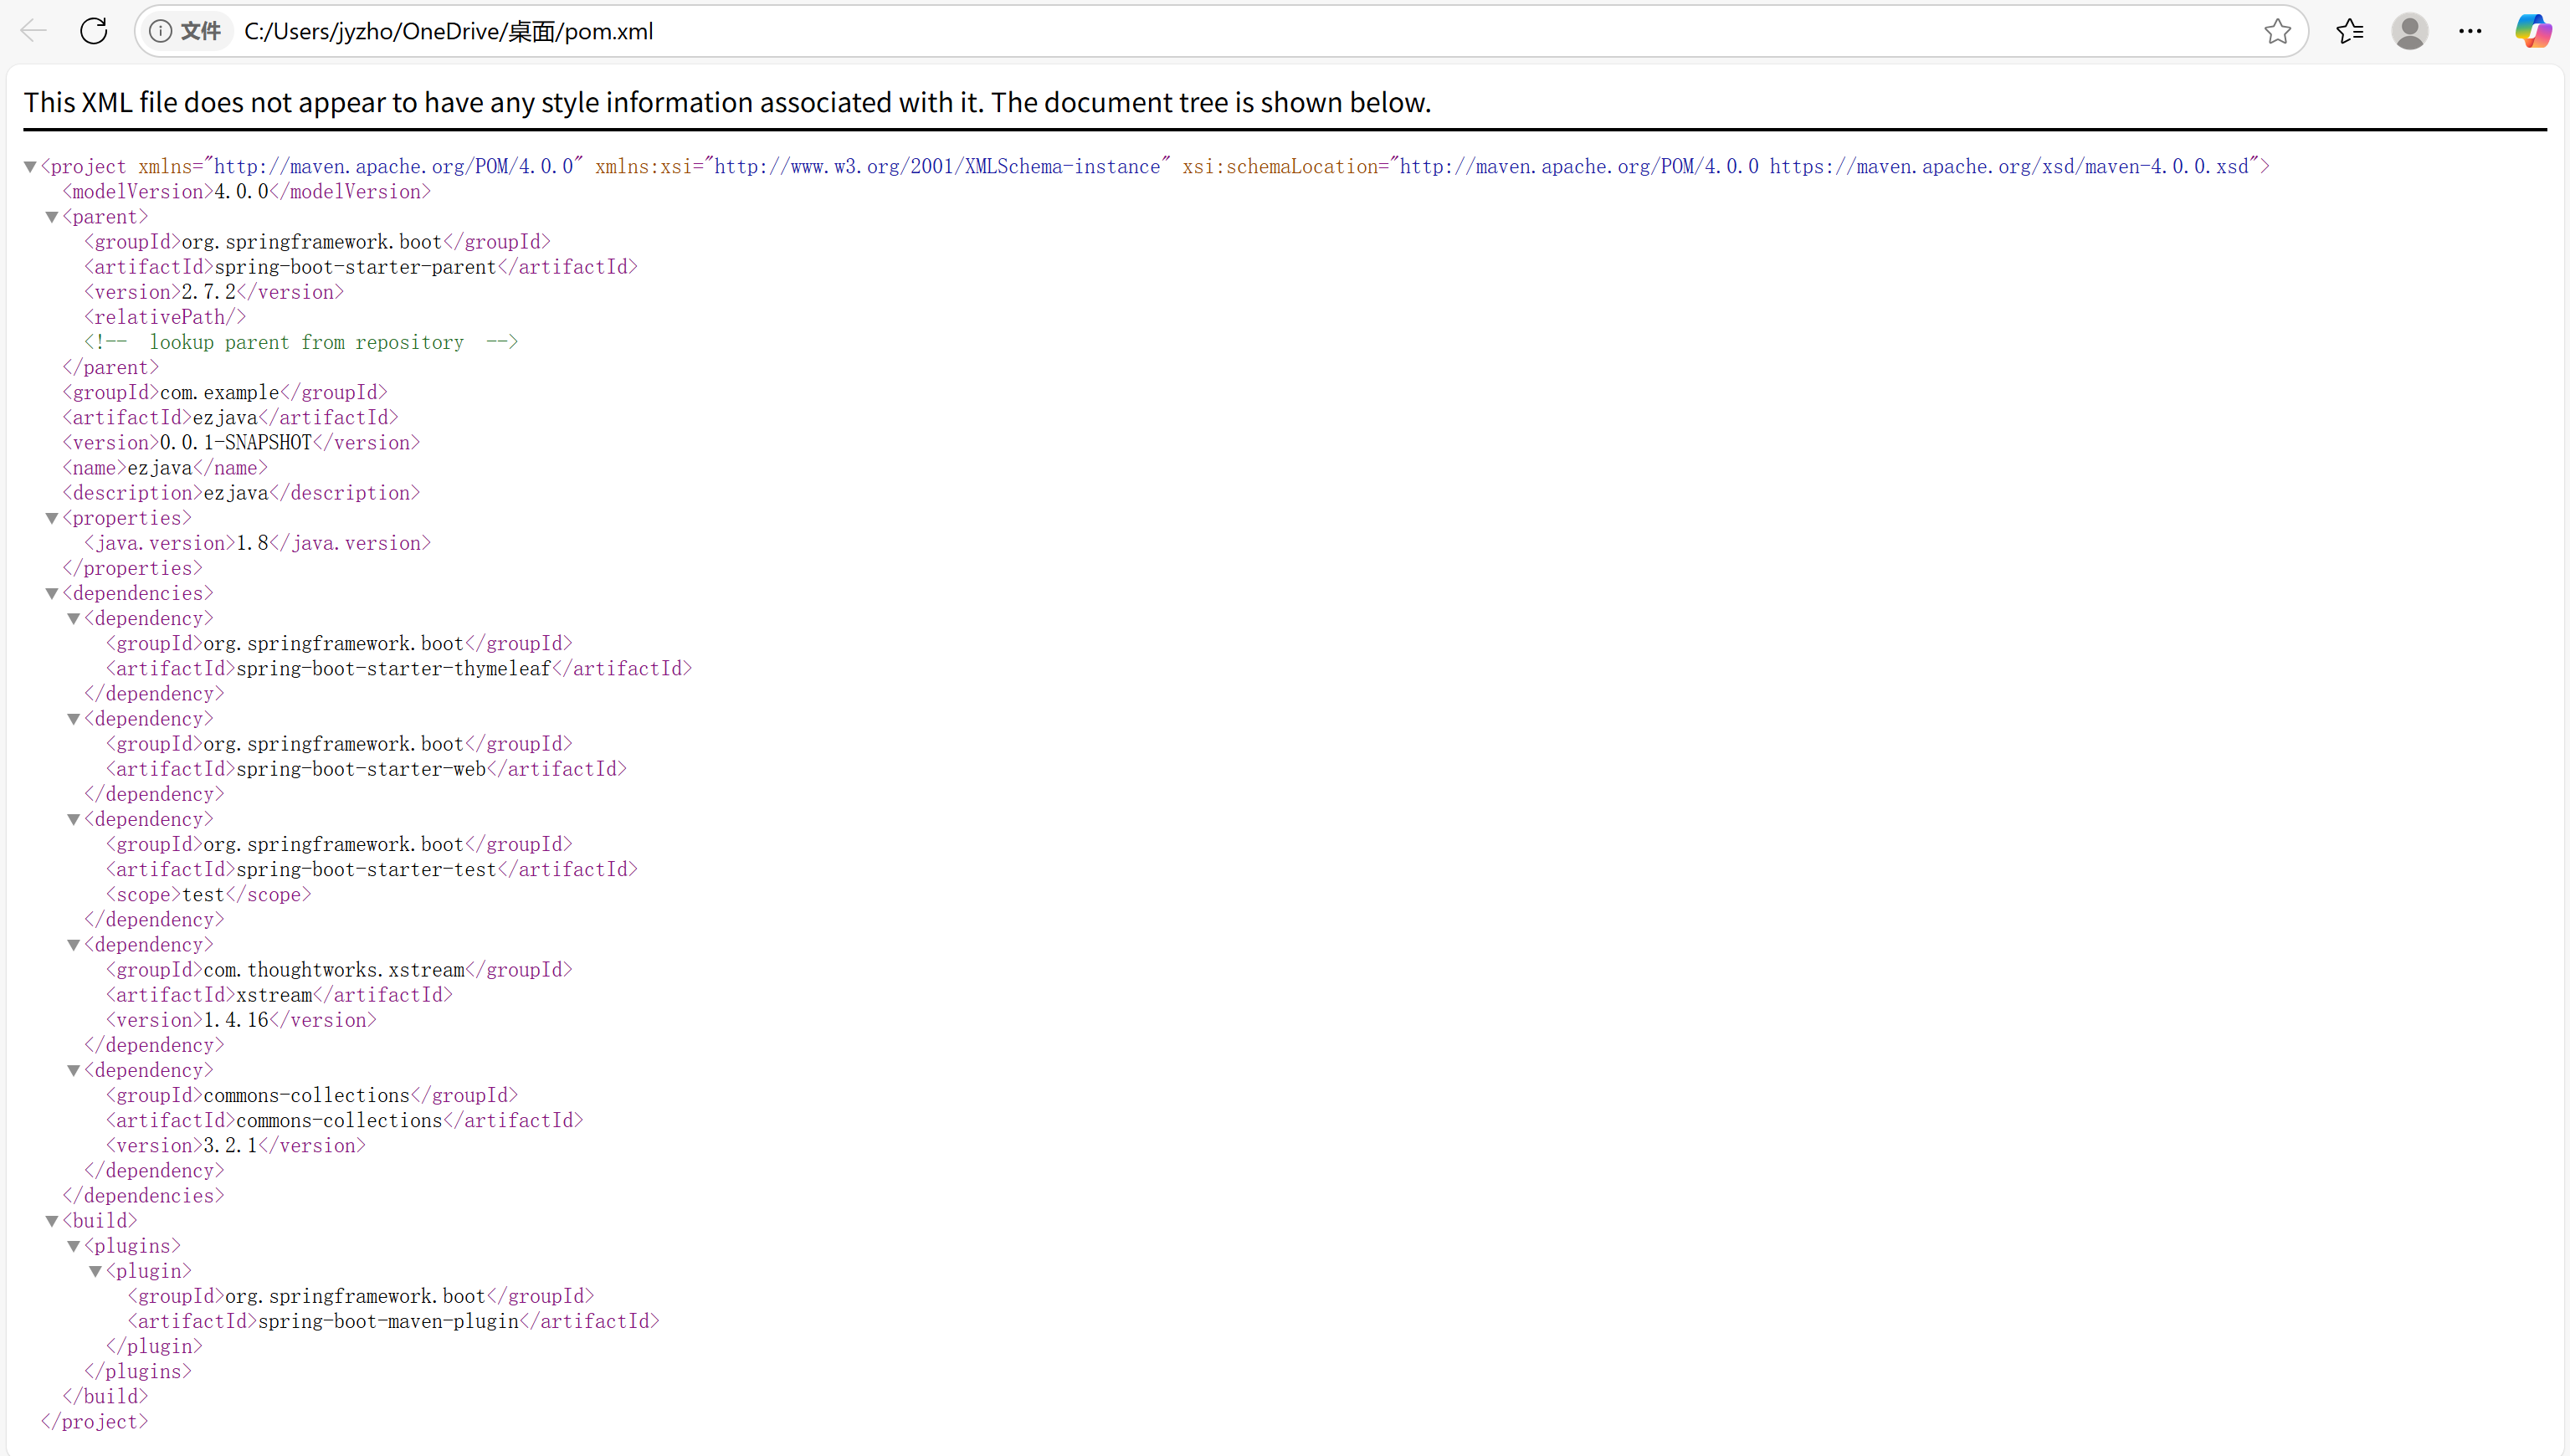Screen dimensions: 2570x1456
Task: Click the back navigation arrow
Action: tap(33, 31)
